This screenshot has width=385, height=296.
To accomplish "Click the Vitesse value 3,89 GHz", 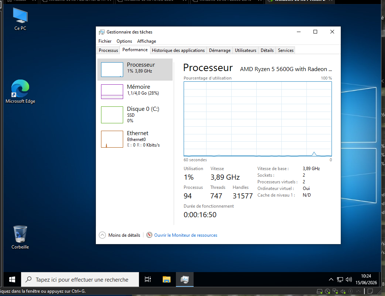I will [225, 177].
